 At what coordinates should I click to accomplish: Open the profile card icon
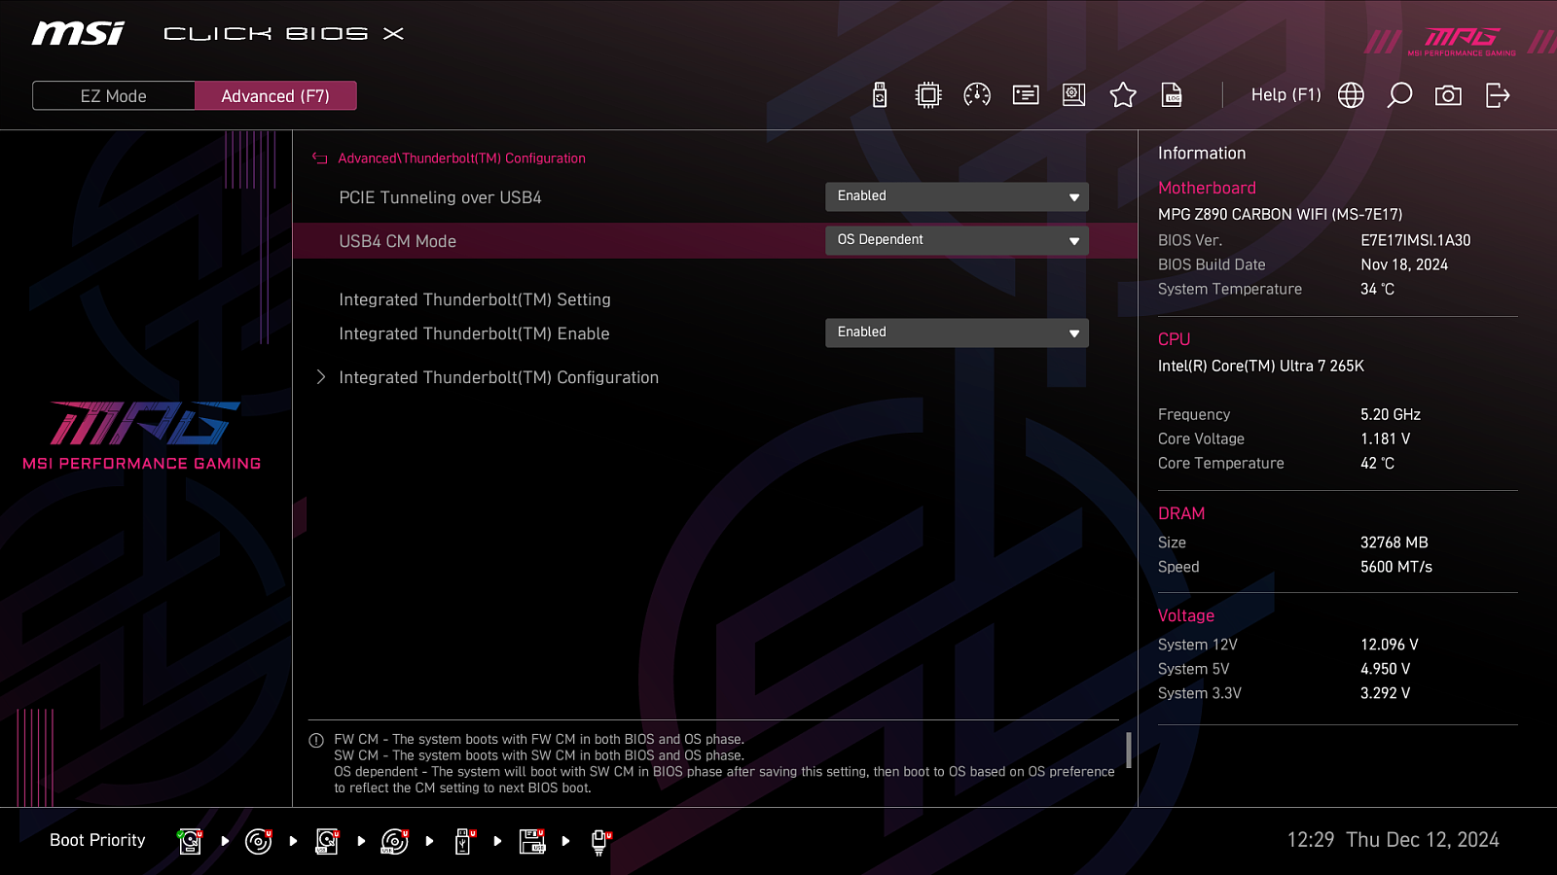coord(1026,95)
